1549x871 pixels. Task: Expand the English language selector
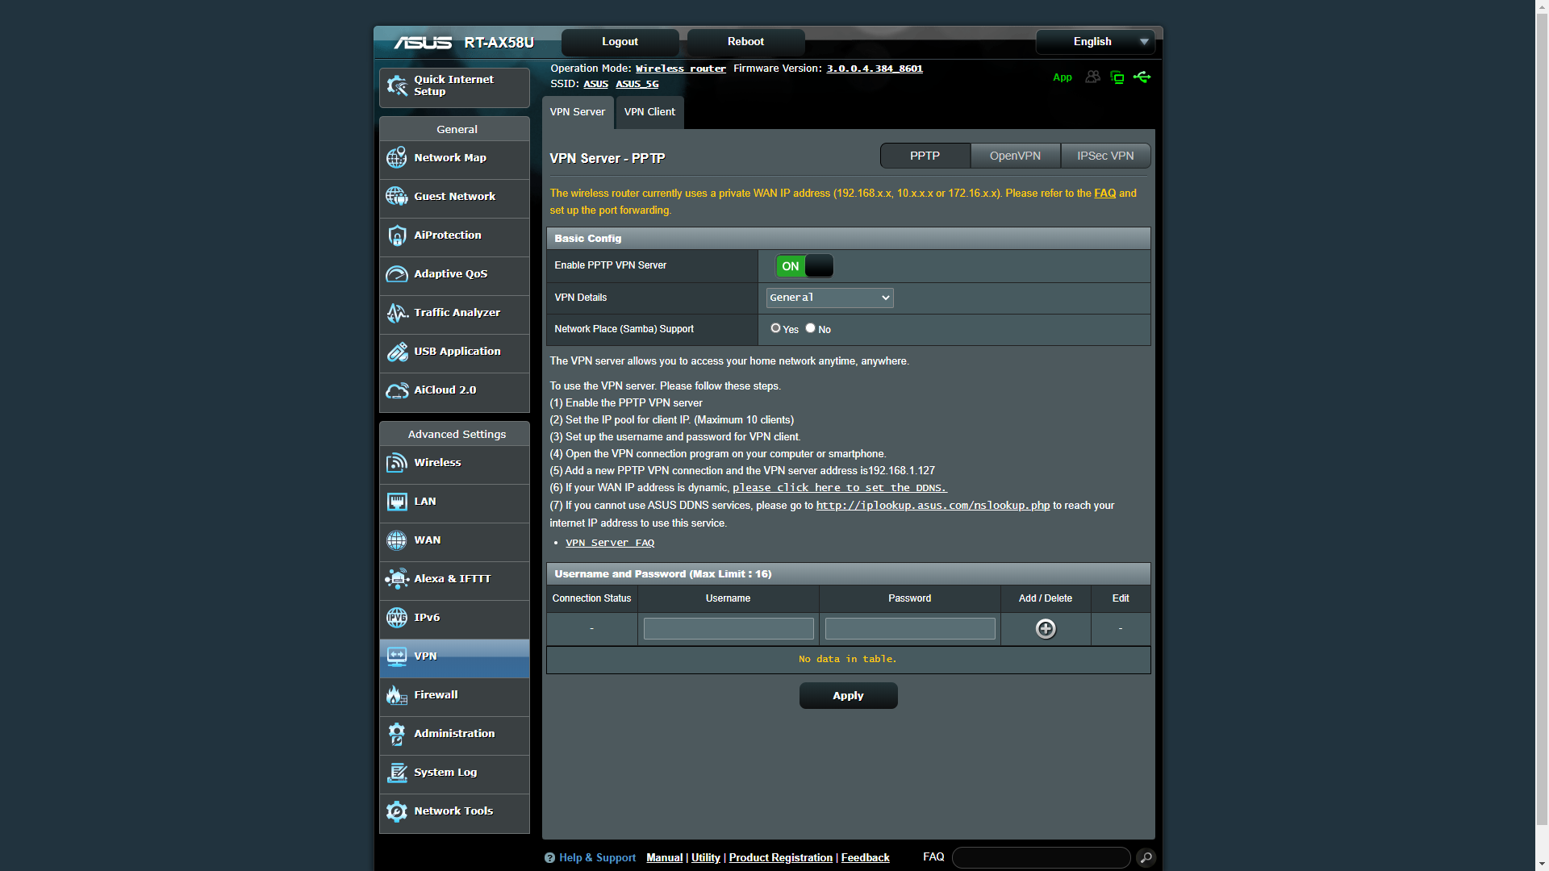[1095, 42]
